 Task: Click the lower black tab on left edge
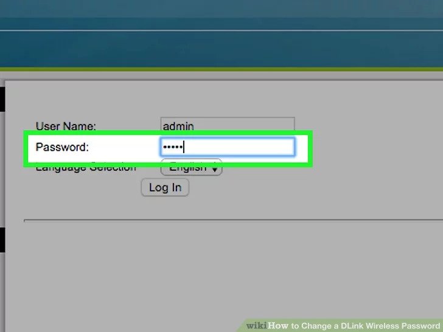(x=2, y=240)
